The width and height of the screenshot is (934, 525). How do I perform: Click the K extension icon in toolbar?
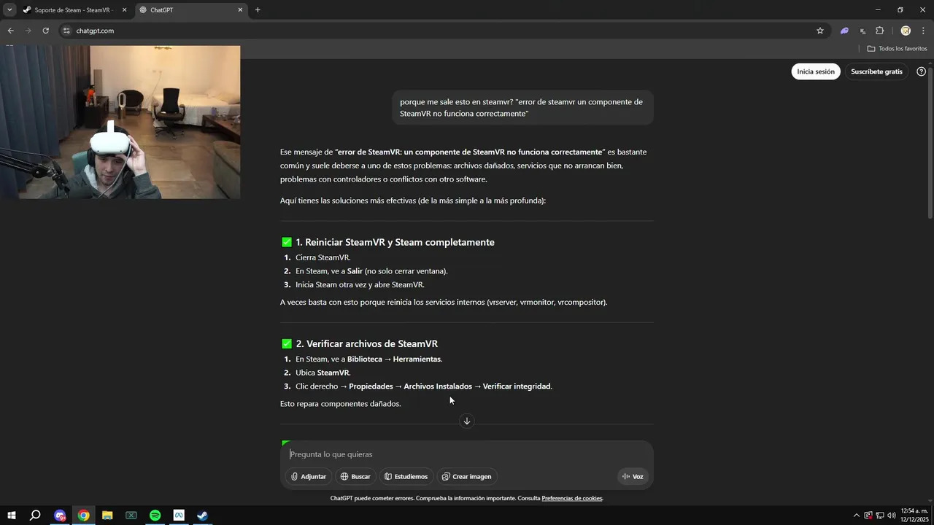(x=862, y=31)
